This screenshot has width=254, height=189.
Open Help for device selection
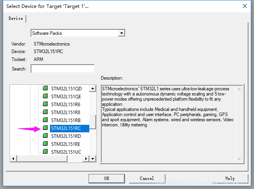(x=230, y=178)
